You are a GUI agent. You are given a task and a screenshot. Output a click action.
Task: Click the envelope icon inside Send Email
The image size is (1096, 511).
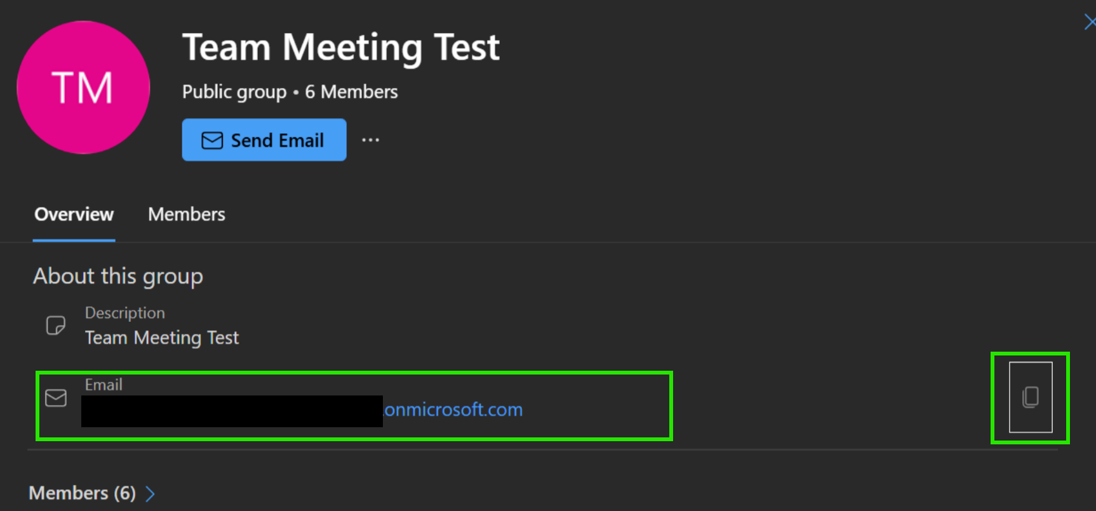pos(212,140)
